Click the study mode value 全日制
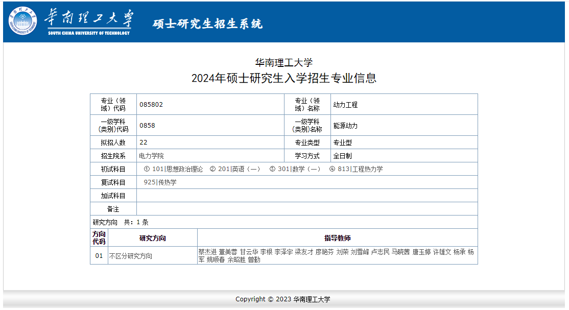The width and height of the screenshot is (569, 310). (342, 156)
